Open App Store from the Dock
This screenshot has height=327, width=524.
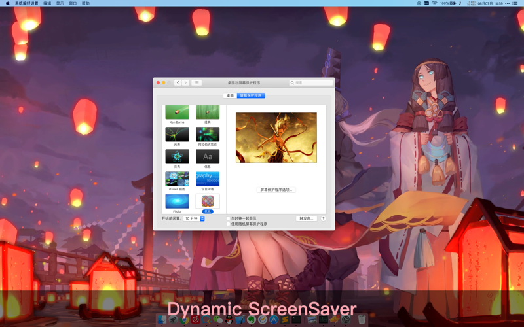(x=274, y=320)
